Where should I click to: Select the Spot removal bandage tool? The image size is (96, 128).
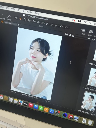[47, 24]
